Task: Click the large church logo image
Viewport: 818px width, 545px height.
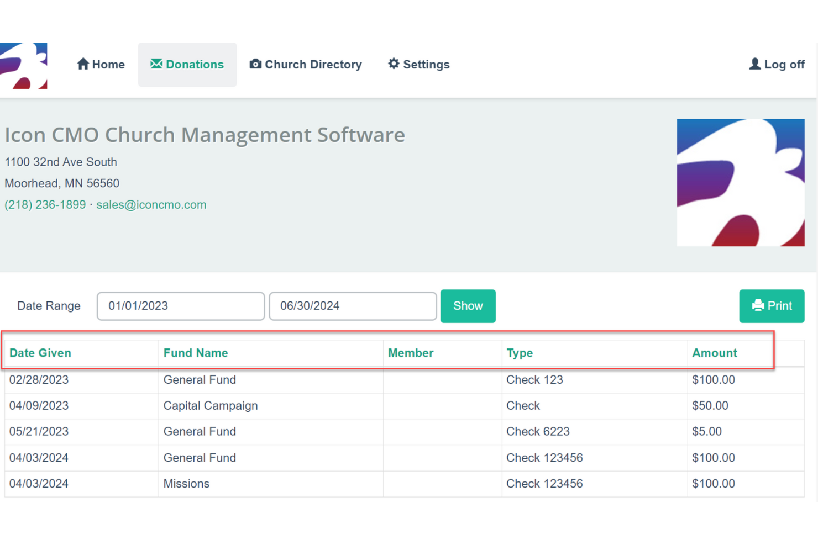Action: click(741, 183)
